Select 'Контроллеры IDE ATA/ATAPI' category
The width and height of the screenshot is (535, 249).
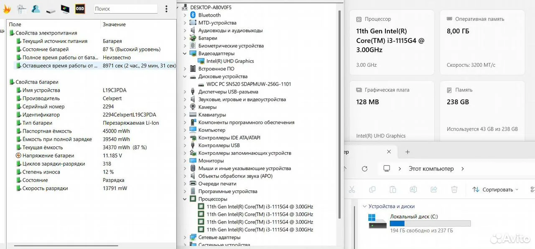[229, 138]
